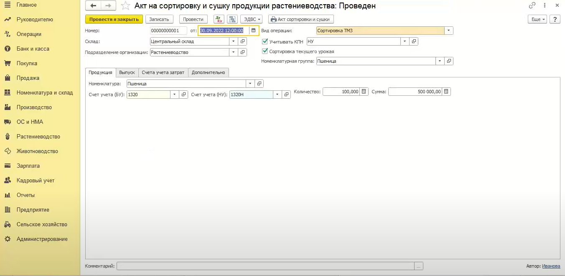The height and width of the screenshot is (276, 565).
Task: Open calculator icon in Количество field
Action: (x=364, y=92)
